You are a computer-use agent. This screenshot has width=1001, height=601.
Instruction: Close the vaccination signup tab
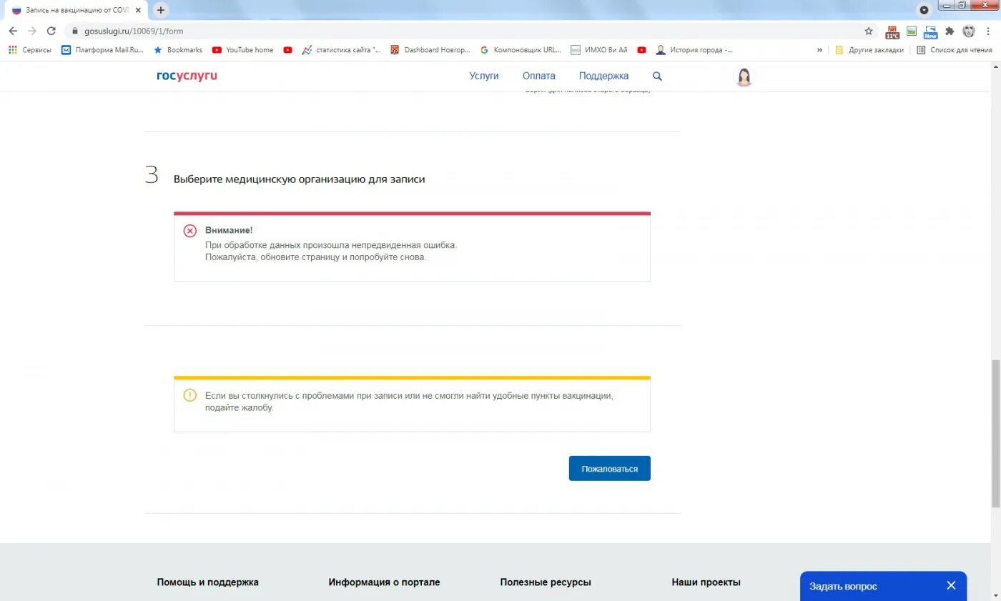click(138, 10)
